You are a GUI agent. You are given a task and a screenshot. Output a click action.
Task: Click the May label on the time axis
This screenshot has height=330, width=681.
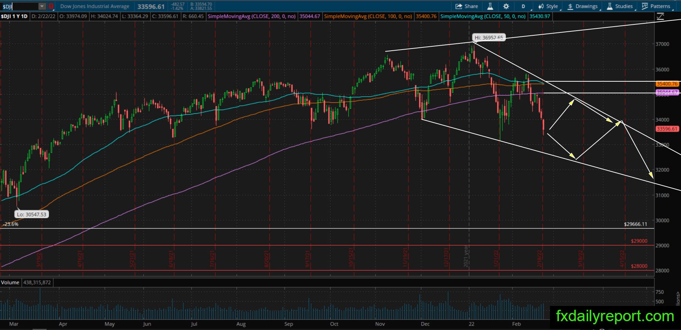coord(110,324)
